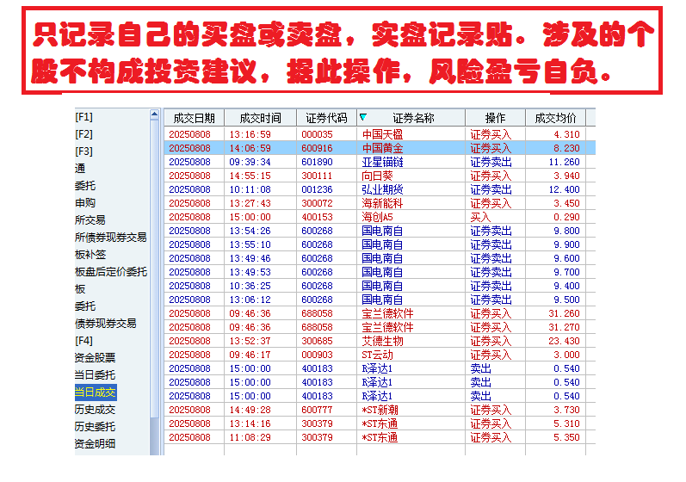Open 当日委托 in the sidebar

tap(95, 374)
